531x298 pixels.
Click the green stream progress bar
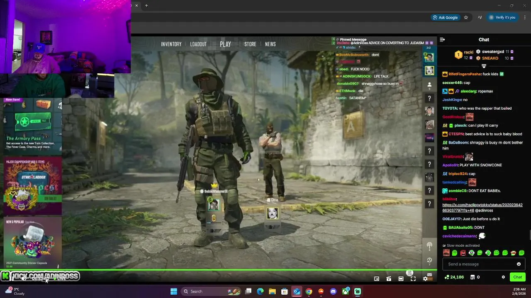[218, 270]
